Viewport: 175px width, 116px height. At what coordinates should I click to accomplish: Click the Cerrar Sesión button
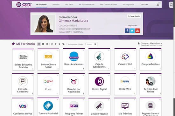pyautogui.click(x=134, y=16)
